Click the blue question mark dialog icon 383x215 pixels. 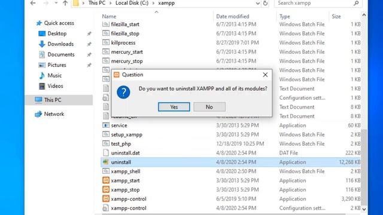123,92
